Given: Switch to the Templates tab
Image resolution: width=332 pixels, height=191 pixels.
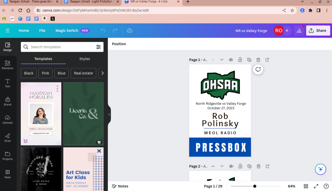Looking at the screenshot, I should (43, 59).
